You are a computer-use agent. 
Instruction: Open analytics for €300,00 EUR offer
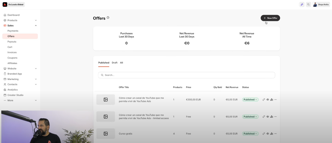pyautogui.click(x=272, y=100)
